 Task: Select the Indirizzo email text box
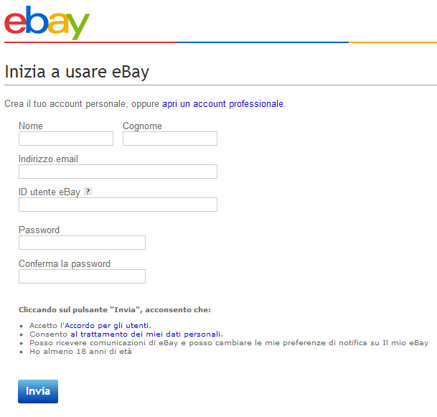[118, 172]
